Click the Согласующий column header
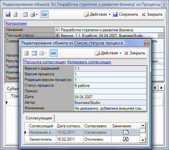Image resolution: width=169 pixels, height=150 pixels. (42, 126)
